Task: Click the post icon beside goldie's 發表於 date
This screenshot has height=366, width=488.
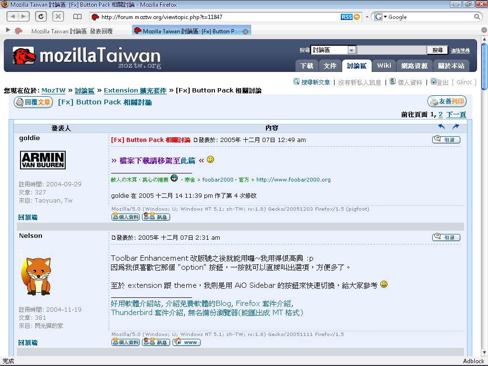Action: (195, 140)
